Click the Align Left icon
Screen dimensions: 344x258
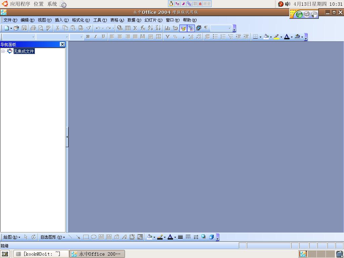coord(112,37)
